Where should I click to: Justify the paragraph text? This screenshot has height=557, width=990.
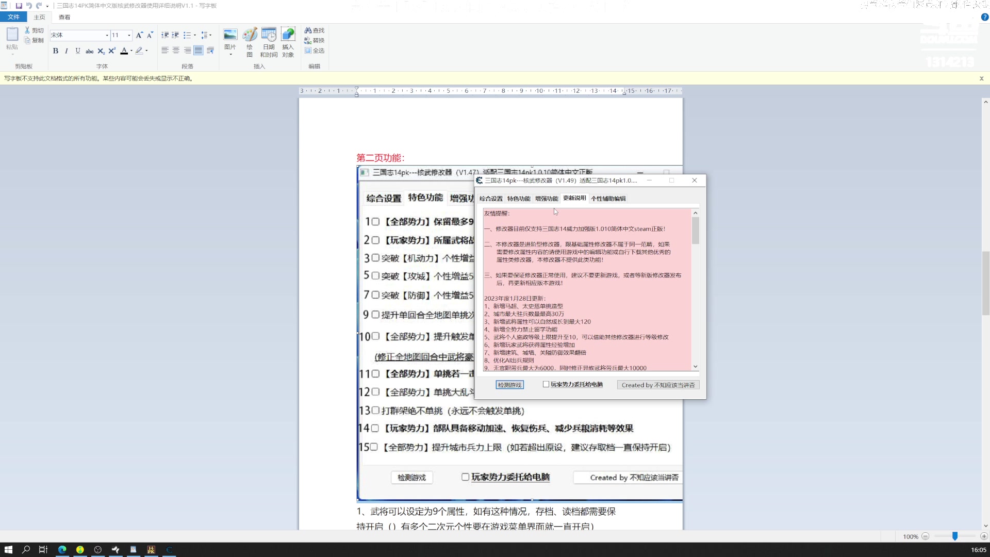(198, 51)
